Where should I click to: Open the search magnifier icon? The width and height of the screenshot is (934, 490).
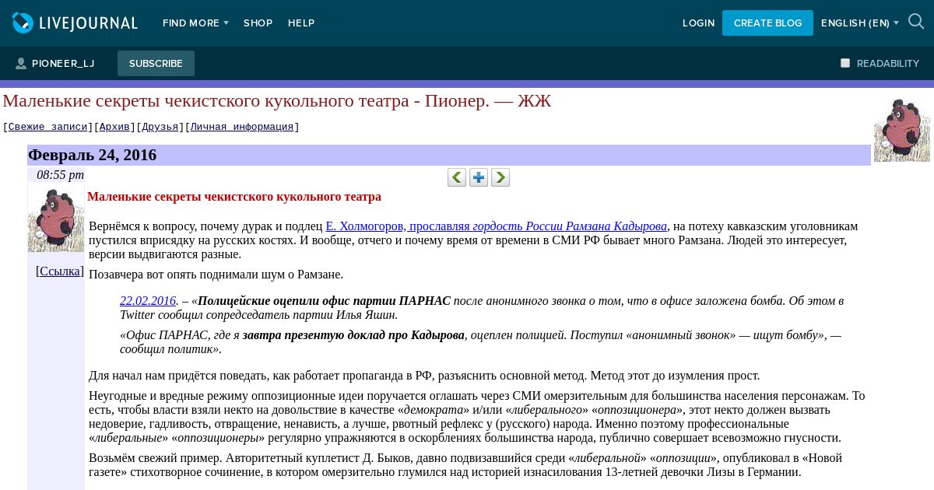tap(916, 23)
